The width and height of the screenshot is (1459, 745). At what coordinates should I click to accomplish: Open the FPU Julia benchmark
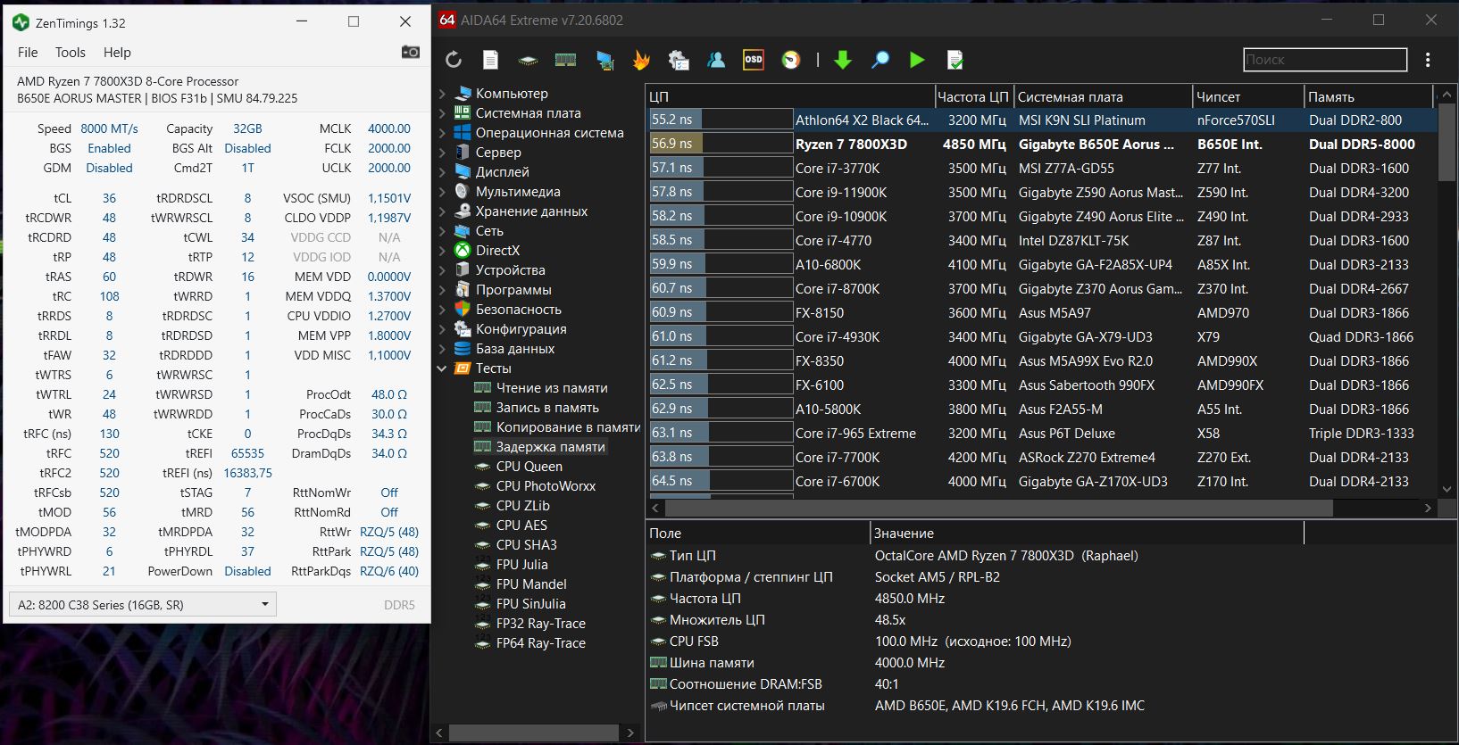[522, 564]
